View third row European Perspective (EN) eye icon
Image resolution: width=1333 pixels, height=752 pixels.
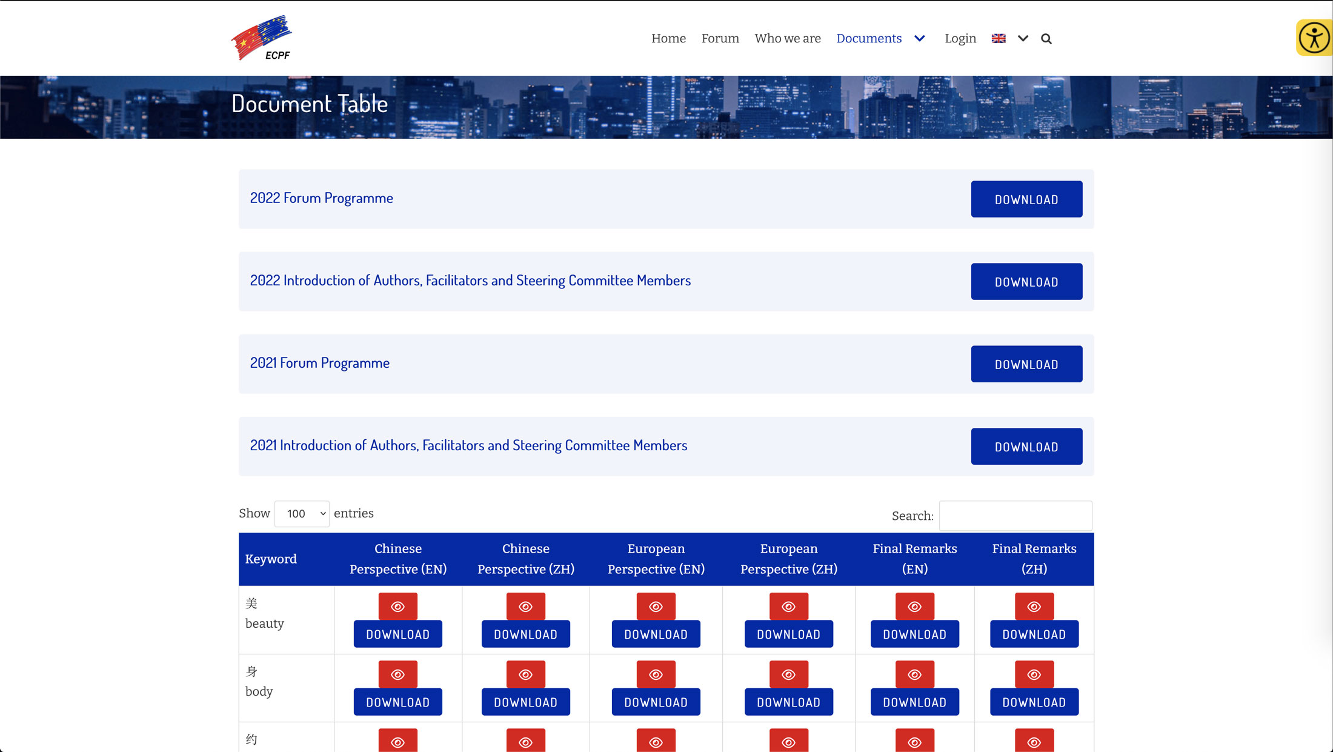(x=656, y=740)
